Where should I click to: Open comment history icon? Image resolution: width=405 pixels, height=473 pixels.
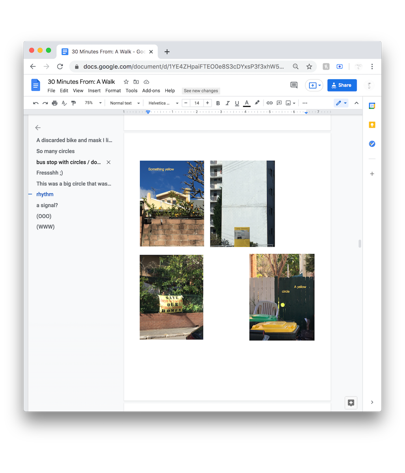(294, 85)
